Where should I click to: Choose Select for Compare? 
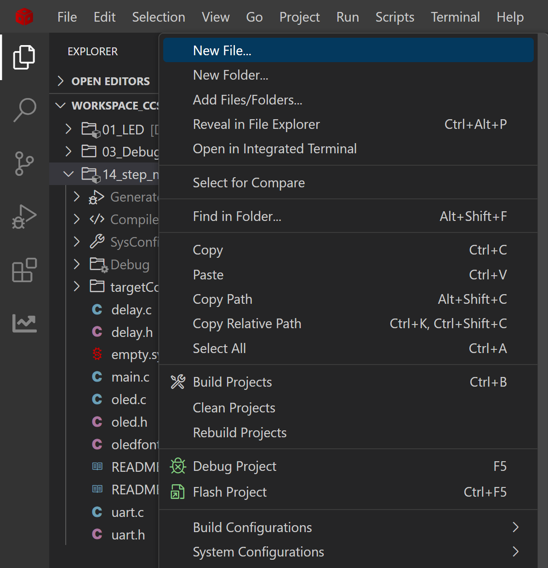coord(348,183)
